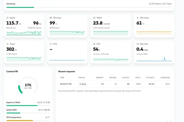Click the 96 t/s prefill value
The width and height of the screenshot is (184, 122).
[37, 23]
